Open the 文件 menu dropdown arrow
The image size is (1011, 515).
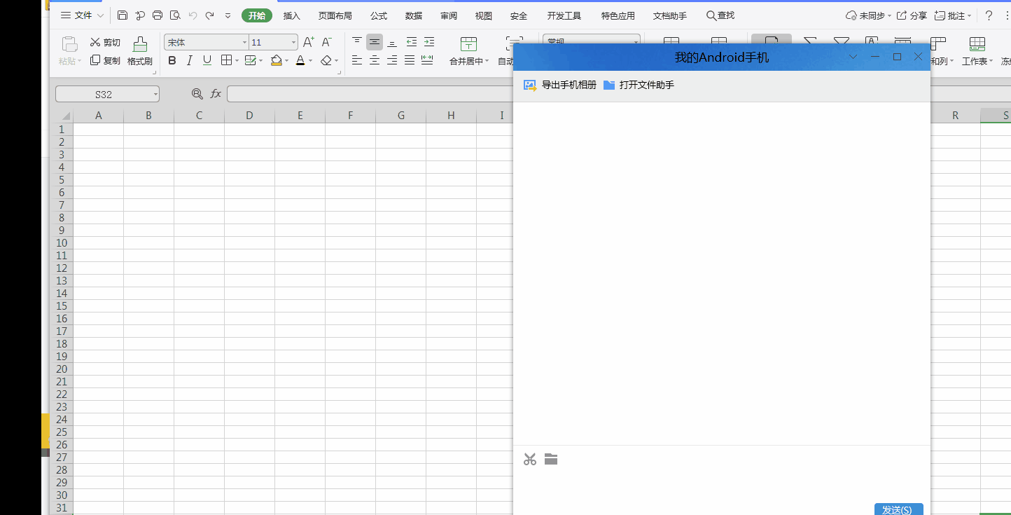coord(100,15)
